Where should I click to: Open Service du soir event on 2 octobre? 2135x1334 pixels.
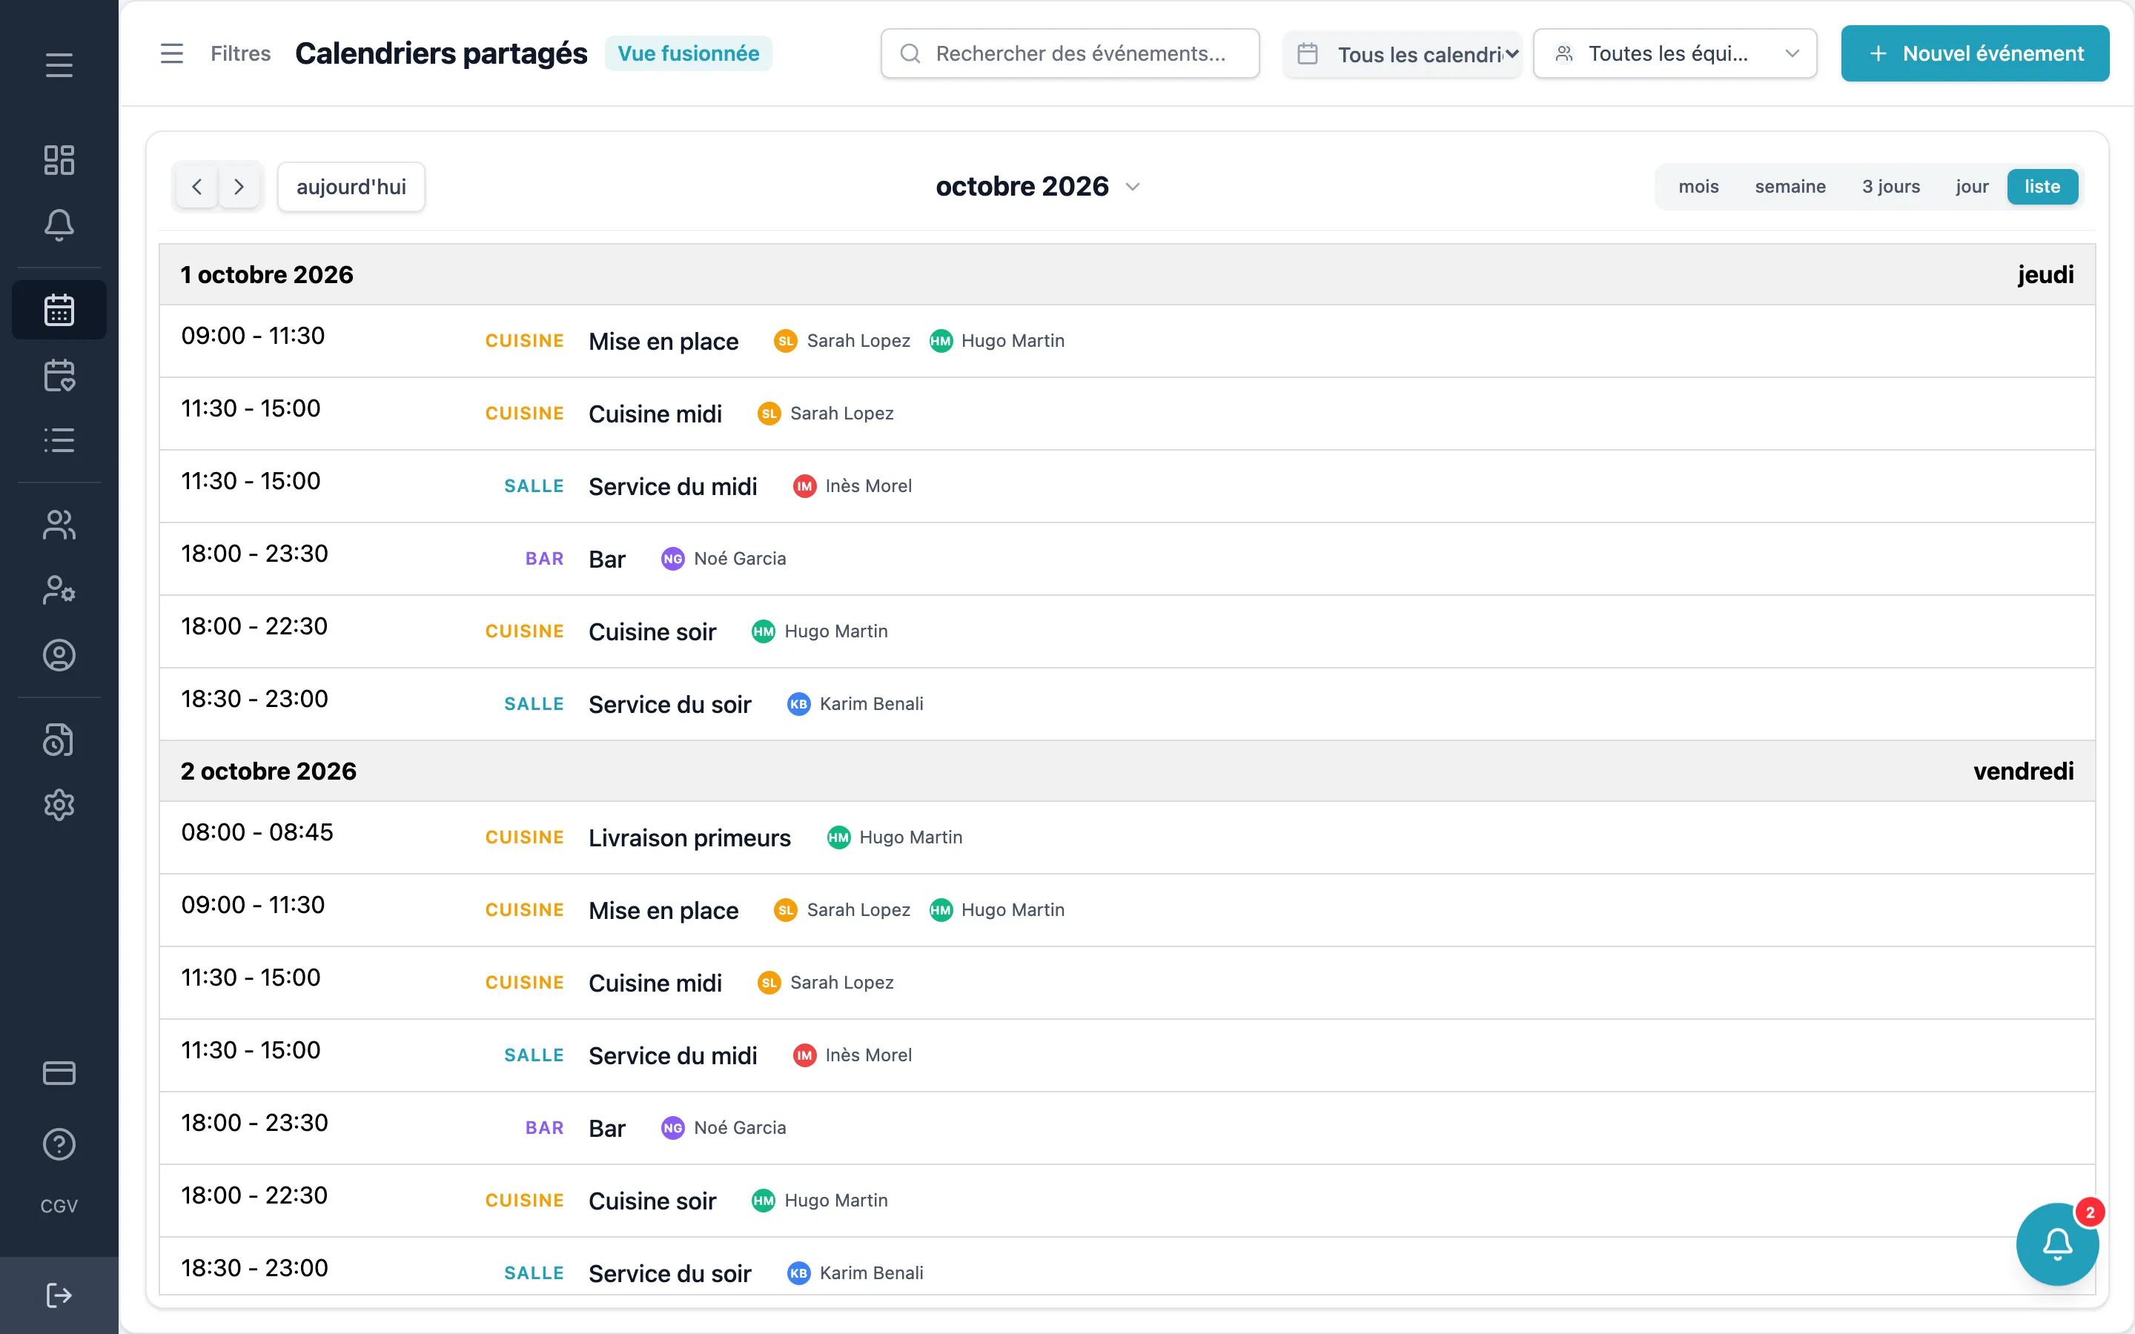click(1127, 1267)
